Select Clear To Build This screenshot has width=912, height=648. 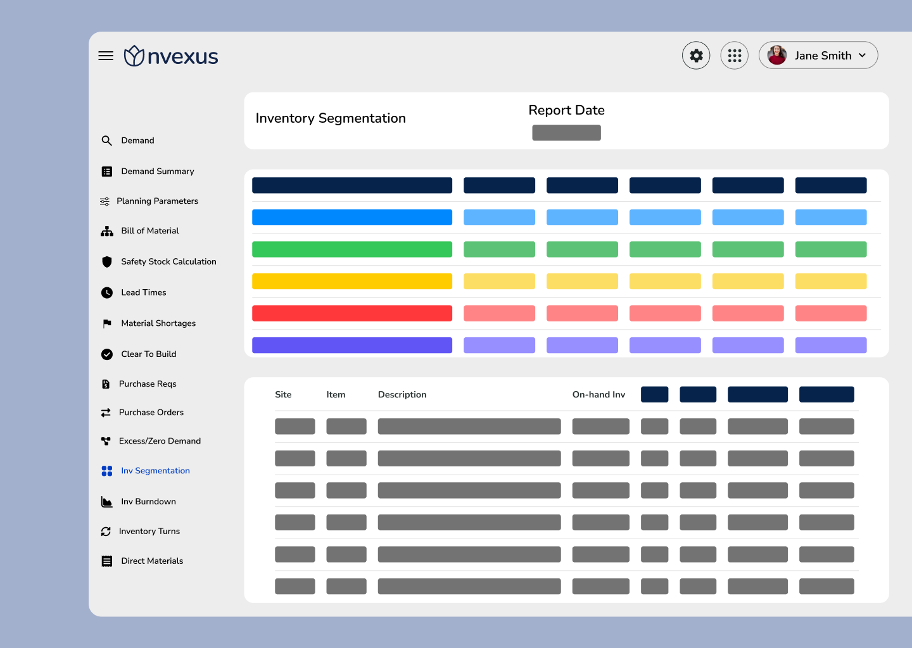coord(149,354)
